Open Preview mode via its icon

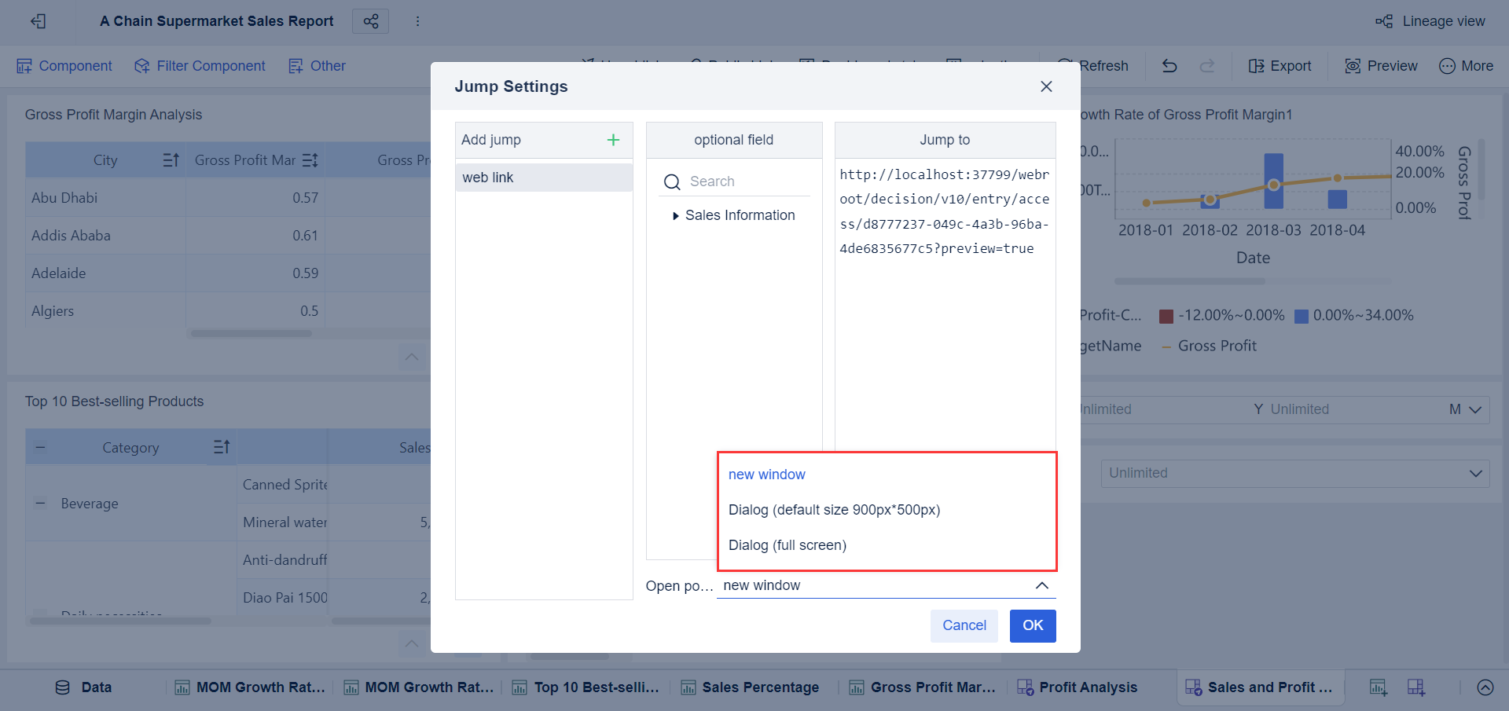click(x=1353, y=66)
